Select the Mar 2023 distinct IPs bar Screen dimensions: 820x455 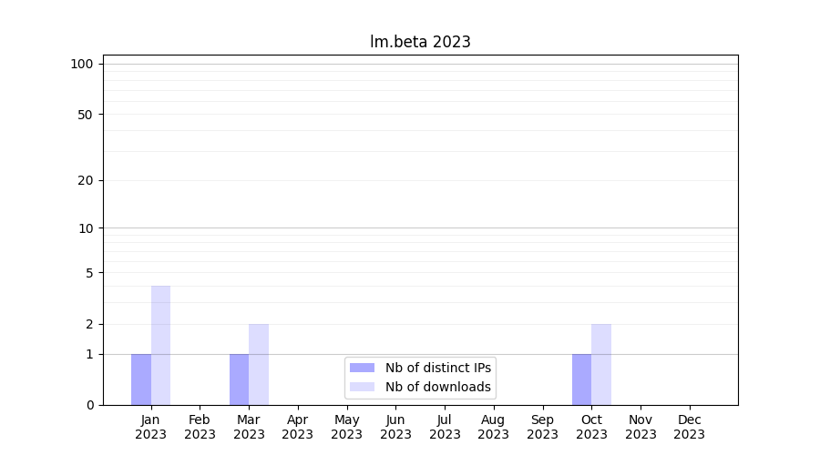(239, 379)
